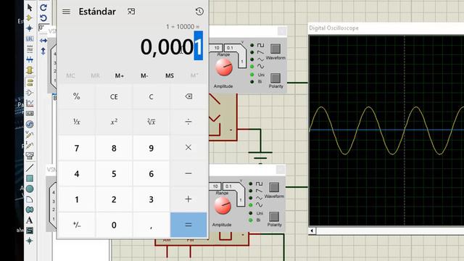464x261 pixels.
Task: Select the Text Script tool
Action: 30,49
